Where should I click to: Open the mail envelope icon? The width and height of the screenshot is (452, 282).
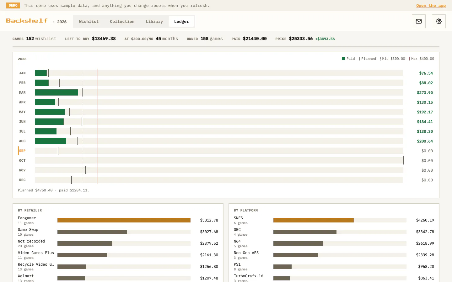tap(419, 21)
